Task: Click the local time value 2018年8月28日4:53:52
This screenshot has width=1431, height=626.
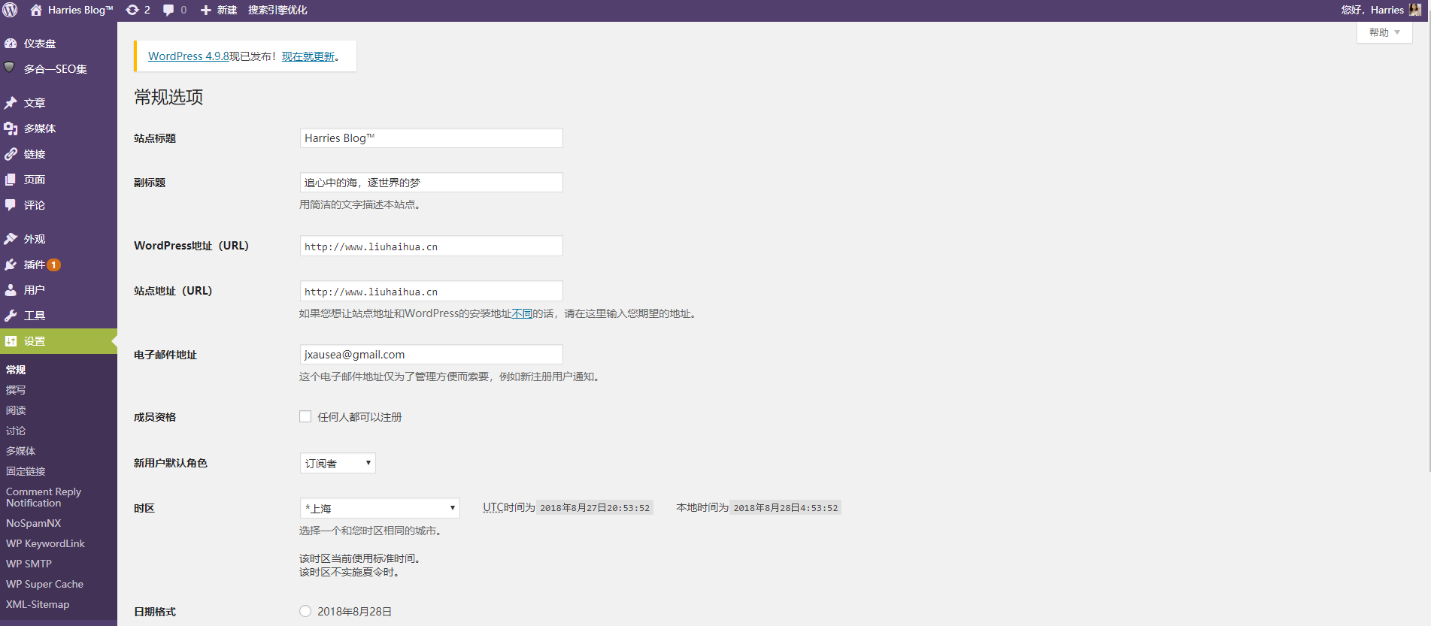Action: tap(786, 508)
